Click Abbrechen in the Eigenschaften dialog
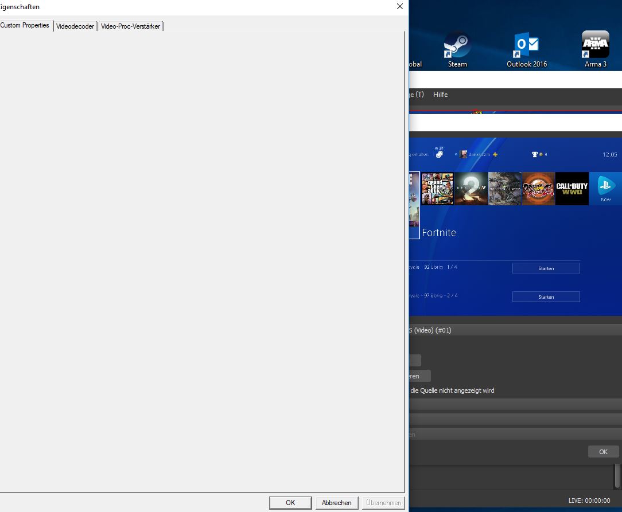The width and height of the screenshot is (622, 512). click(x=337, y=503)
